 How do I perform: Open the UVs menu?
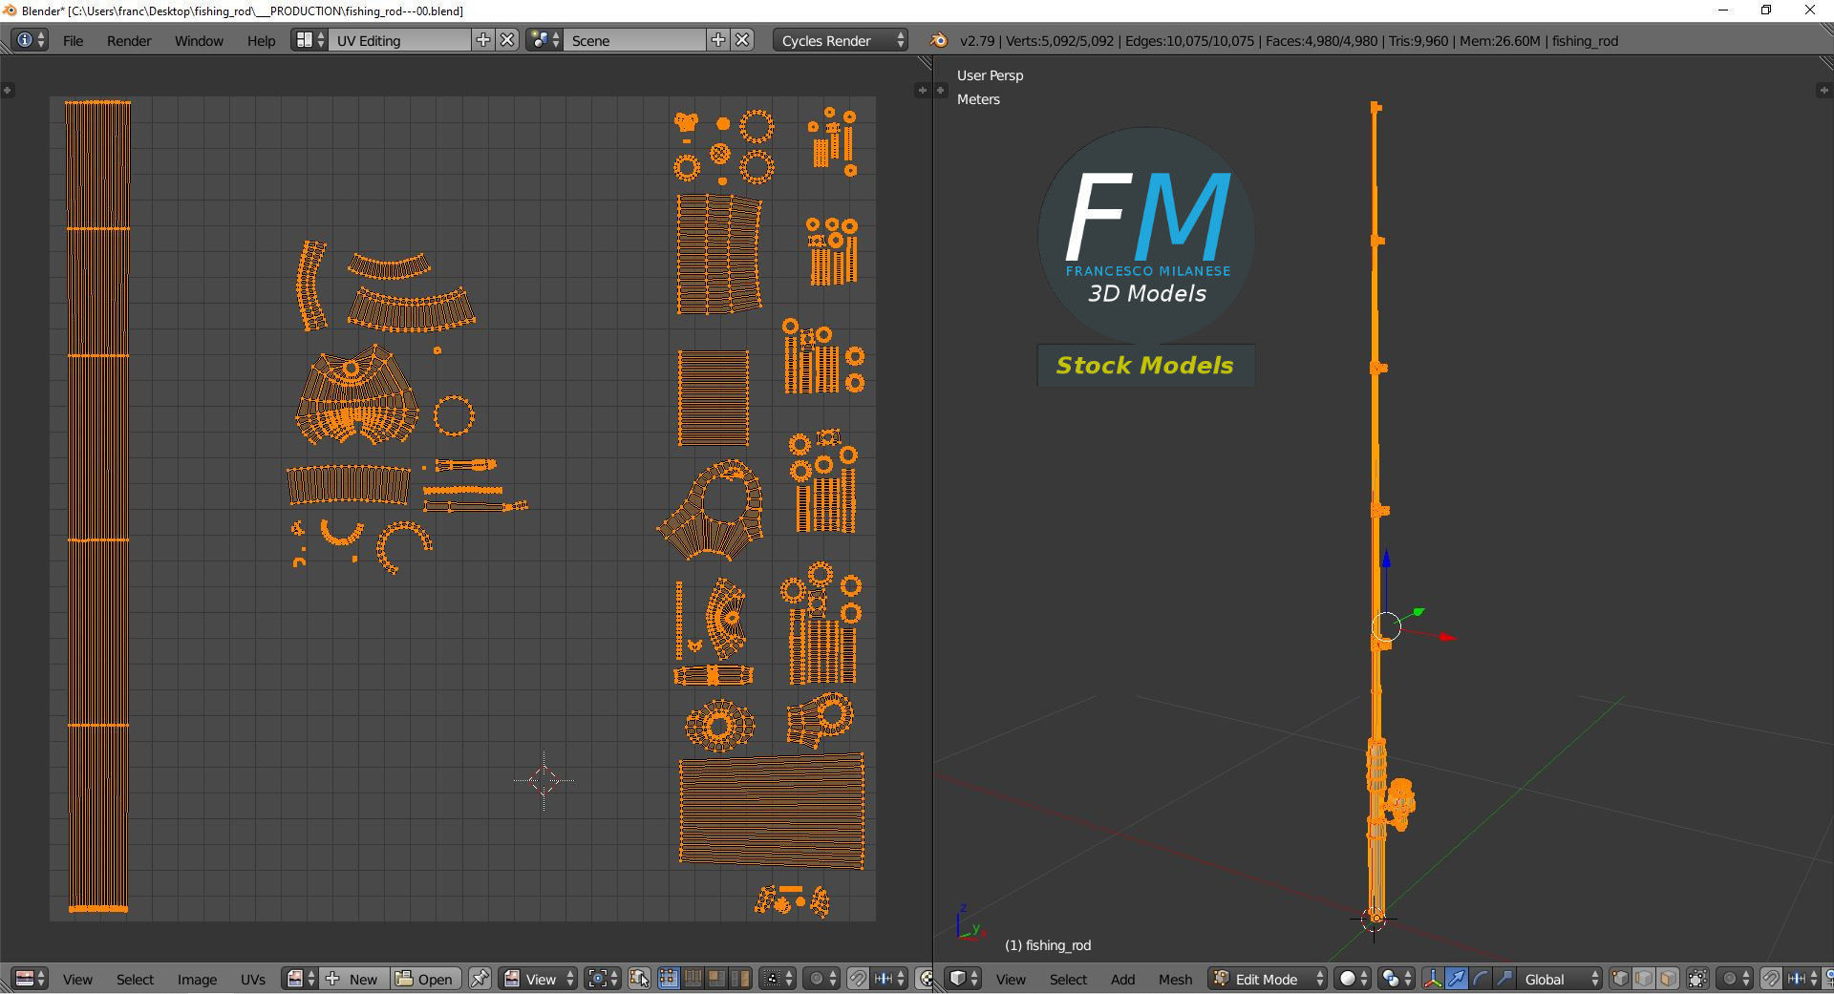tap(253, 979)
